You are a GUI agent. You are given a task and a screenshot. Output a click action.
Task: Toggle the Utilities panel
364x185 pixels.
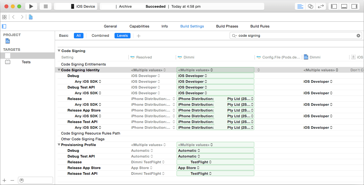coord(354,6)
